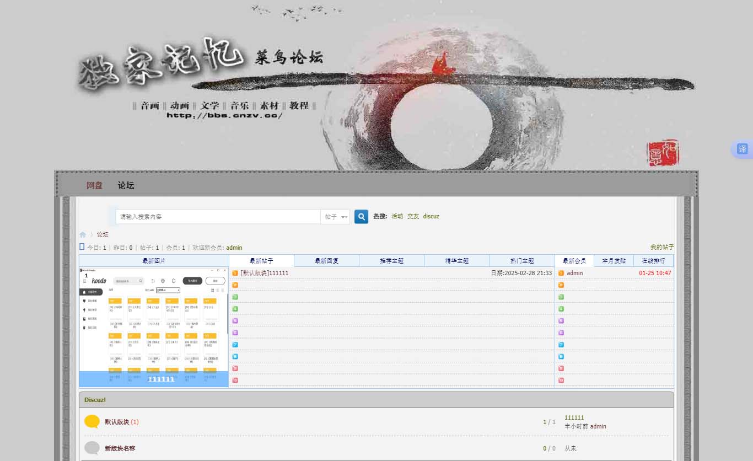The width and height of the screenshot is (753, 461).
Task: Open 论坛 in the navigation bar
Action: [126, 185]
